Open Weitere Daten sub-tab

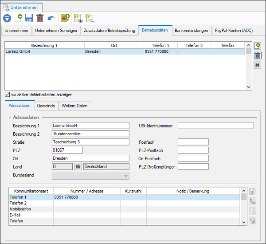click(74, 106)
